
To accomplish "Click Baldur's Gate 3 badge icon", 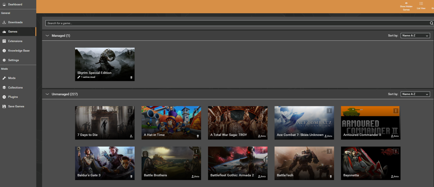I will tap(131, 176).
